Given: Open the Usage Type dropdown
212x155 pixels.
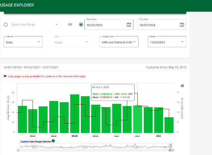Looking at the screenshot, I should (119, 42).
